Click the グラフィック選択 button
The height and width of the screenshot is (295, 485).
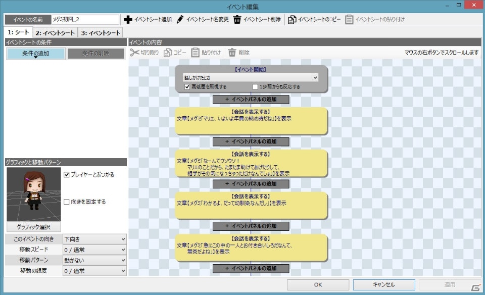pos(34,227)
